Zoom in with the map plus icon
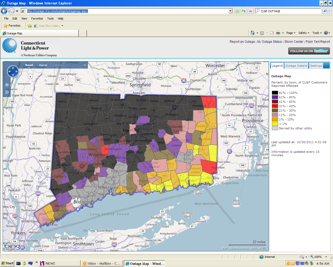The image size is (333, 267). coord(7,85)
